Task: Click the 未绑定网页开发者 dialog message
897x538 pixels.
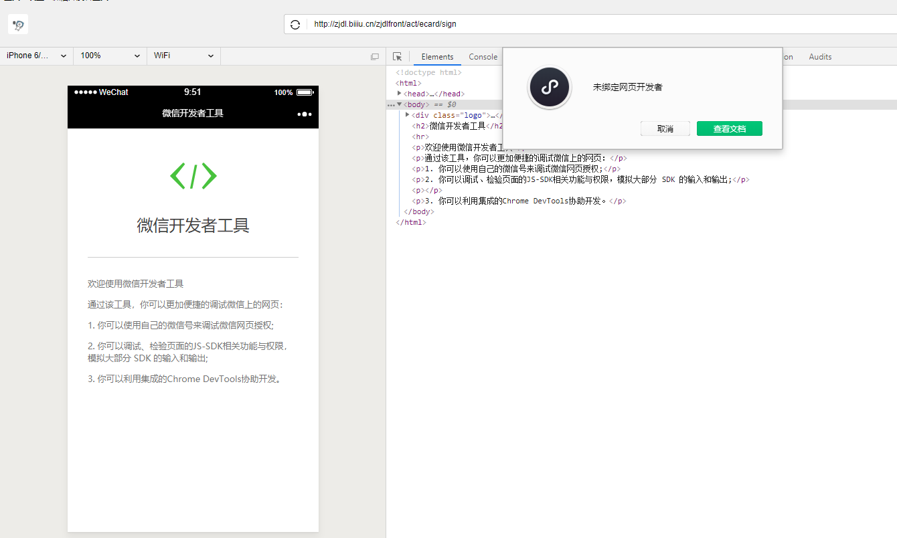Action: [x=628, y=88]
